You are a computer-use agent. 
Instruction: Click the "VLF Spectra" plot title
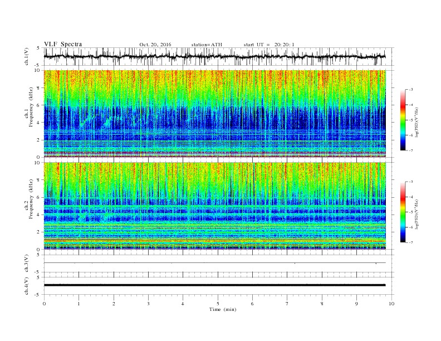63,44
